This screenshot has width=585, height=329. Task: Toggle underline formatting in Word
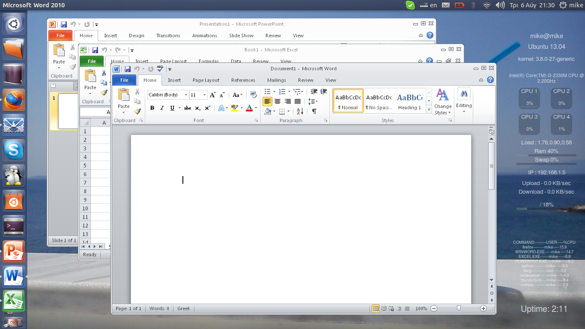click(172, 108)
